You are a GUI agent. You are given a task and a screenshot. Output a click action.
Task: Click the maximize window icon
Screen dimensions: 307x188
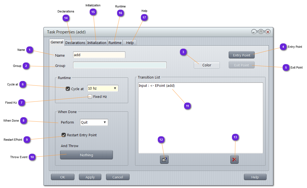click(x=261, y=32)
